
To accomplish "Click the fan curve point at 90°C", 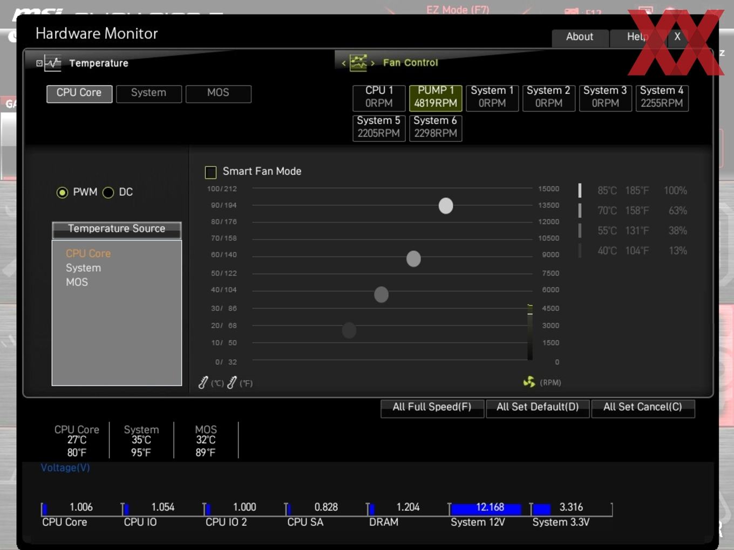I will (446, 205).
